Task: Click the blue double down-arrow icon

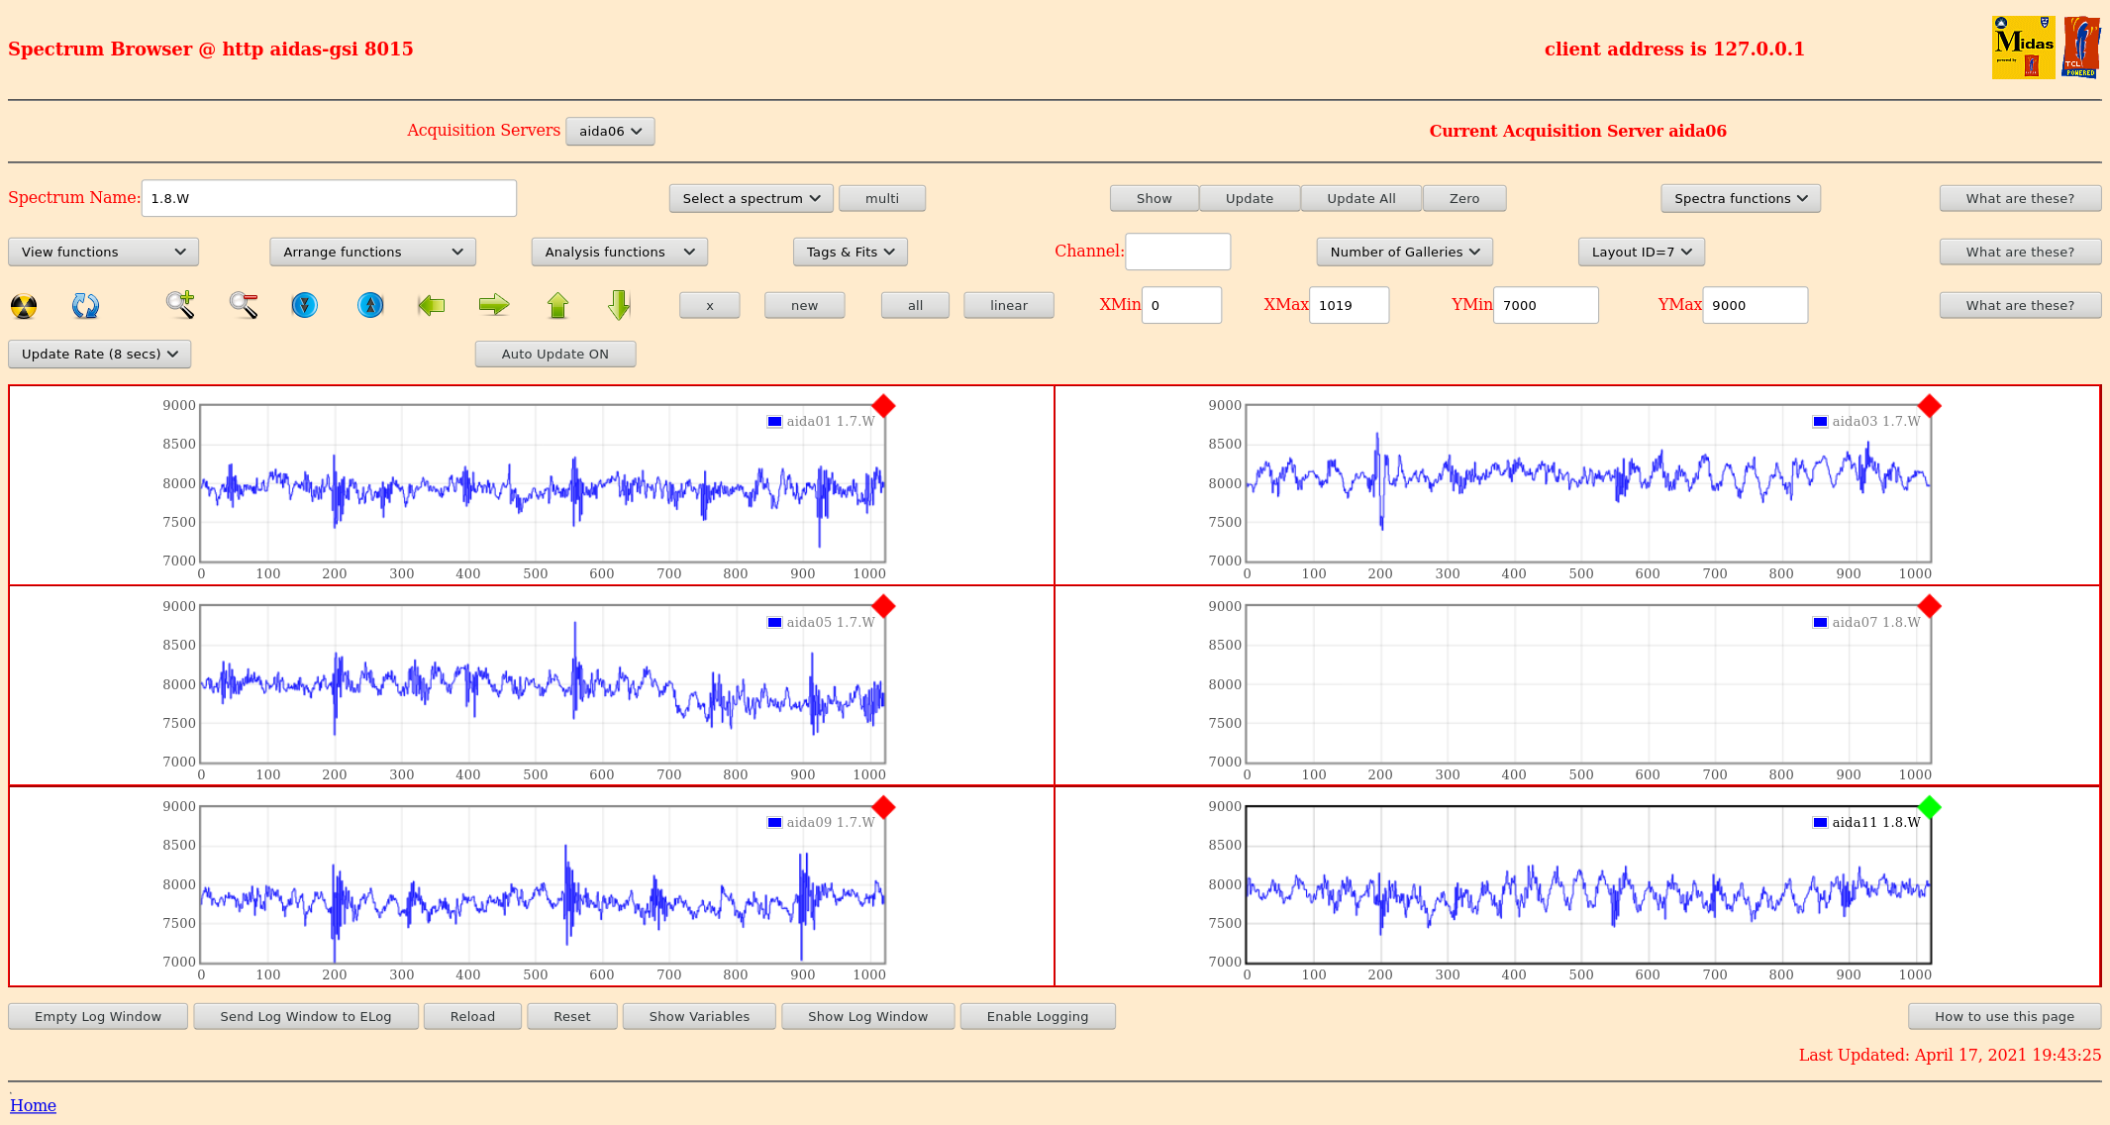Action: coord(305,305)
